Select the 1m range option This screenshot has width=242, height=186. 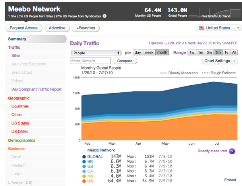[201, 52]
